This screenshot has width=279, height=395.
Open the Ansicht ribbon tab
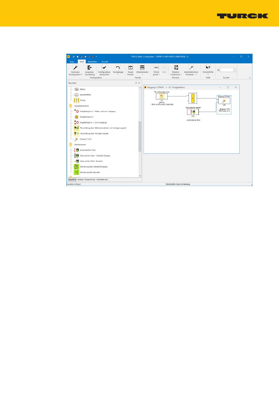tap(105, 62)
